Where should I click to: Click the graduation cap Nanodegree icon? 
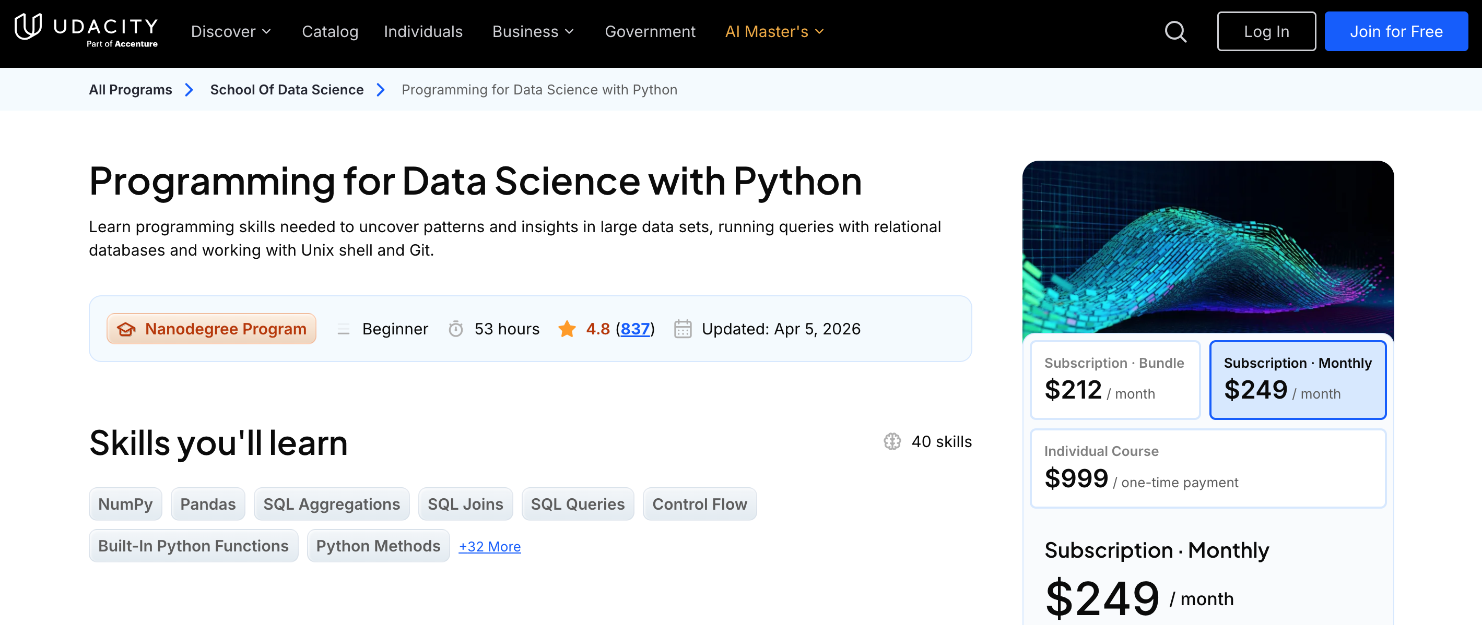[126, 329]
